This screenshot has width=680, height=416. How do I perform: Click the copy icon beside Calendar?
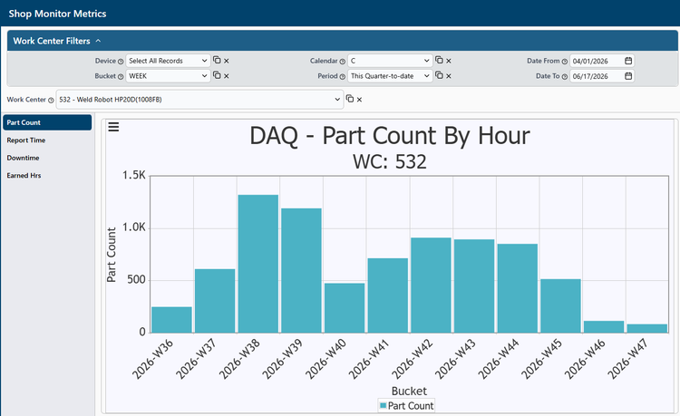point(439,60)
